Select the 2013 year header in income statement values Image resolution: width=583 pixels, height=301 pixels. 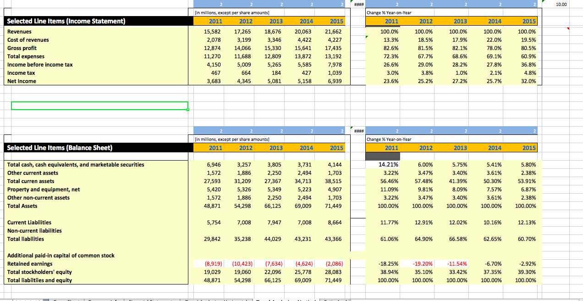pyautogui.click(x=276, y=22)
